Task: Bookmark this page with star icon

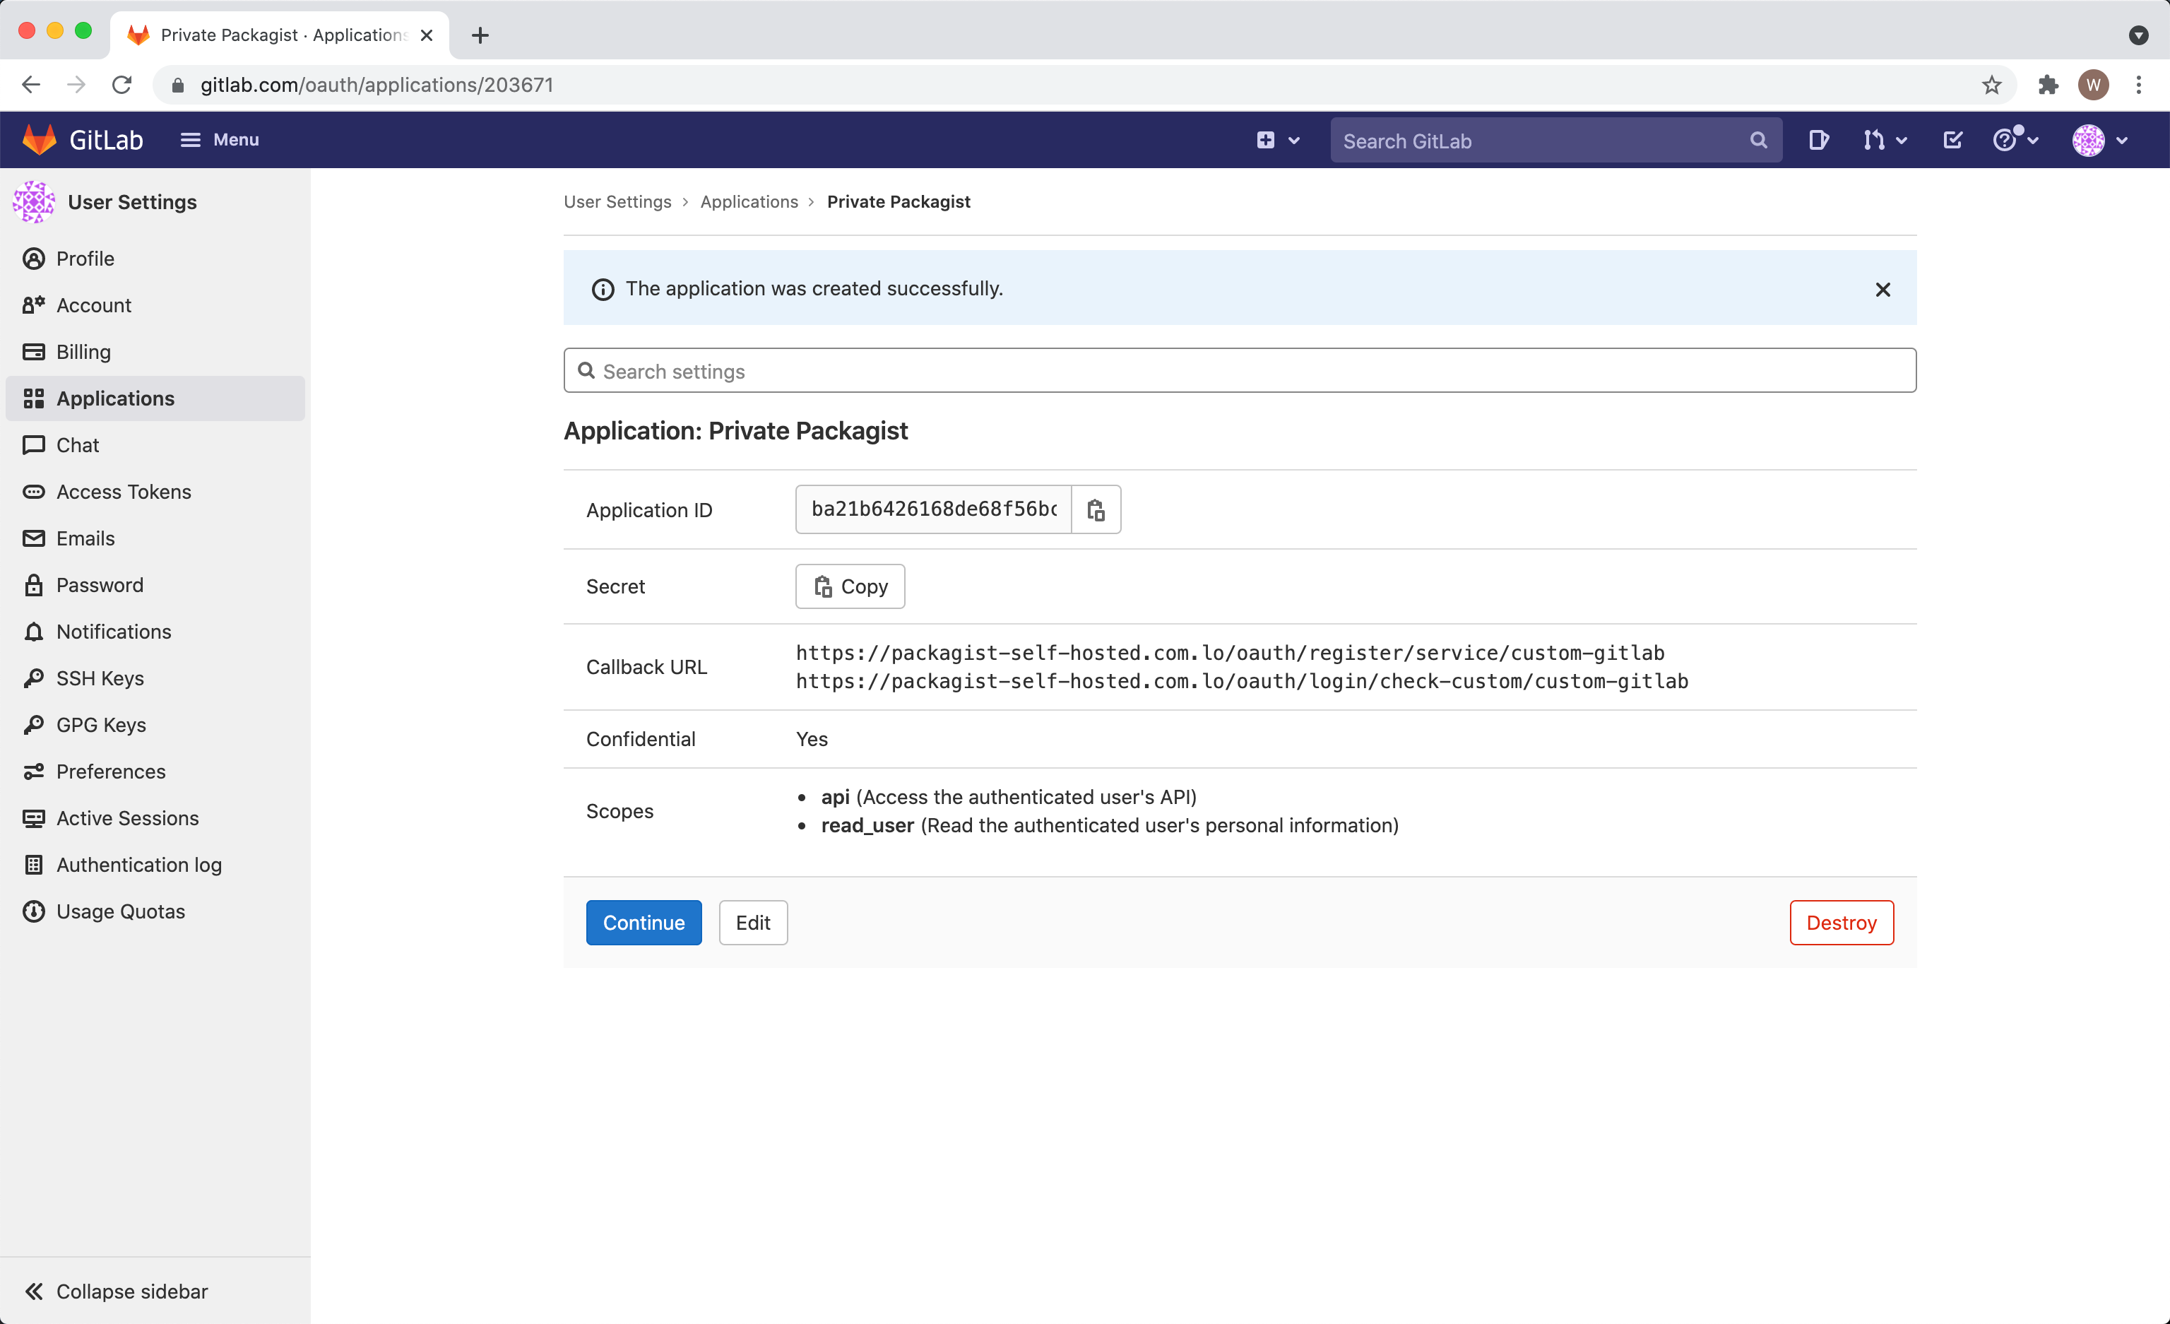Action: 1991,85
